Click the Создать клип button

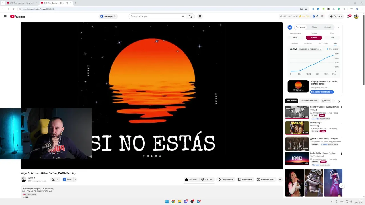tap(266, 179)
